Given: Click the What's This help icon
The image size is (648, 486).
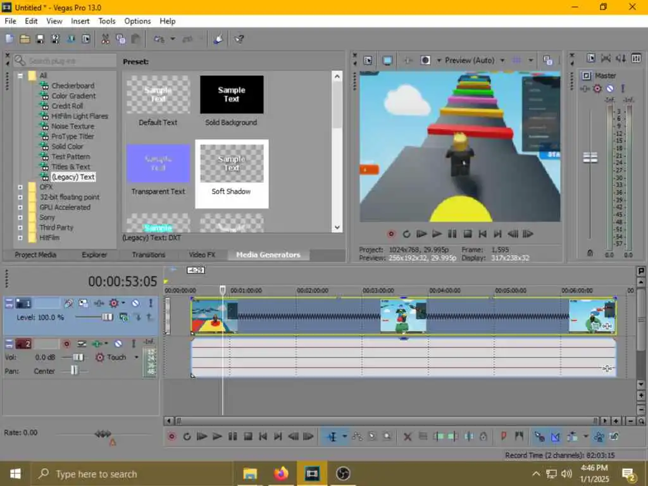Looking at the screenshot, I should 239,39.
